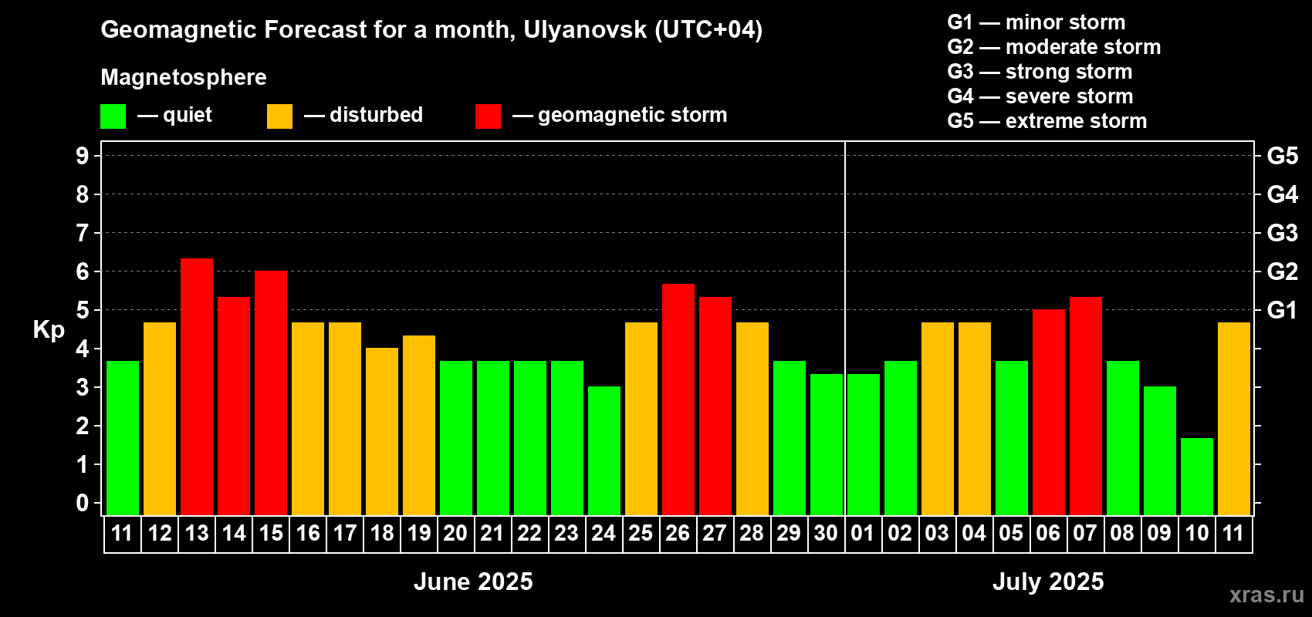The height and width of the screenshot is (617, 1312).
Task: Click date label 14 in June
Action: (x=234, y=534)
